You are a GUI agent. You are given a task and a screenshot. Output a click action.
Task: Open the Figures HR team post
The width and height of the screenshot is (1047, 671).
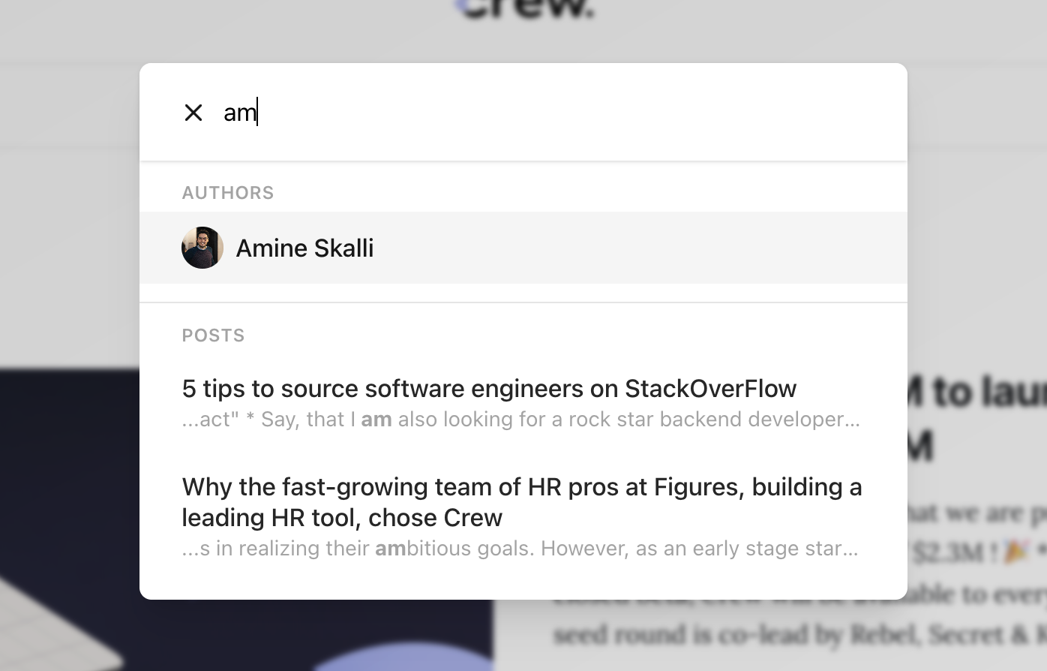pos(521,487)
